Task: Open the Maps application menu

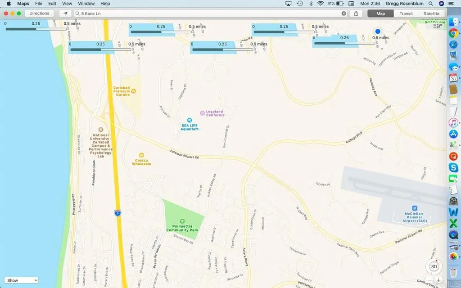Action: pyautogui.click(x=23, y=4)
